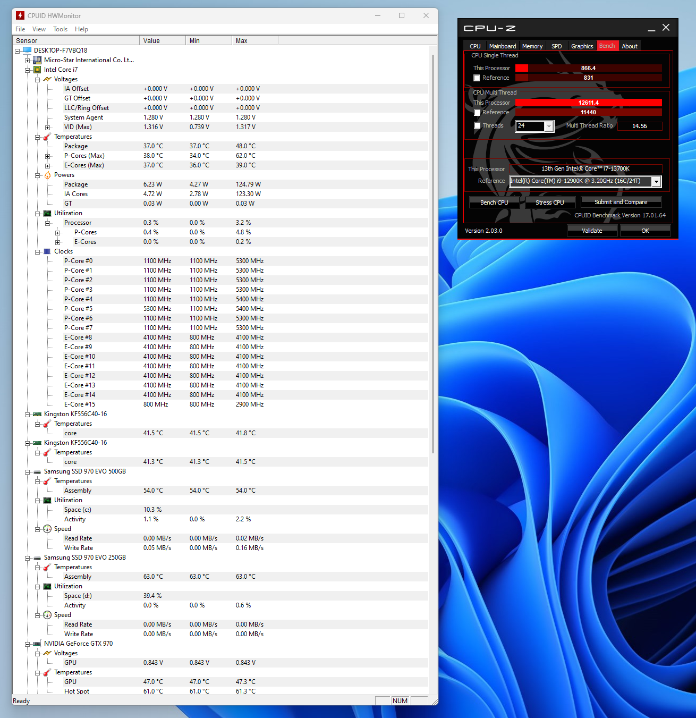Open the Tools menu in HWMonitor
Image resolution: width=696 pixels, height=718 pixels.
[60, 29]
